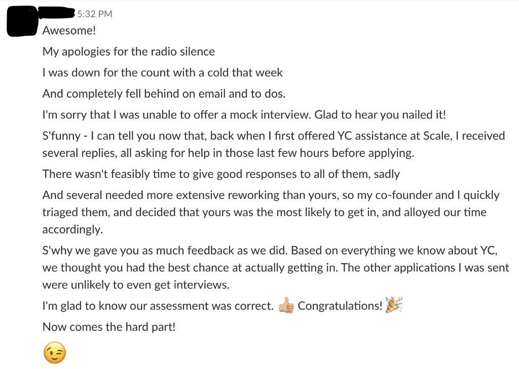This screenshot has width=519, height=369.
Task: Click "I'm glad to know our assessment" text
Action: point(158,306)
